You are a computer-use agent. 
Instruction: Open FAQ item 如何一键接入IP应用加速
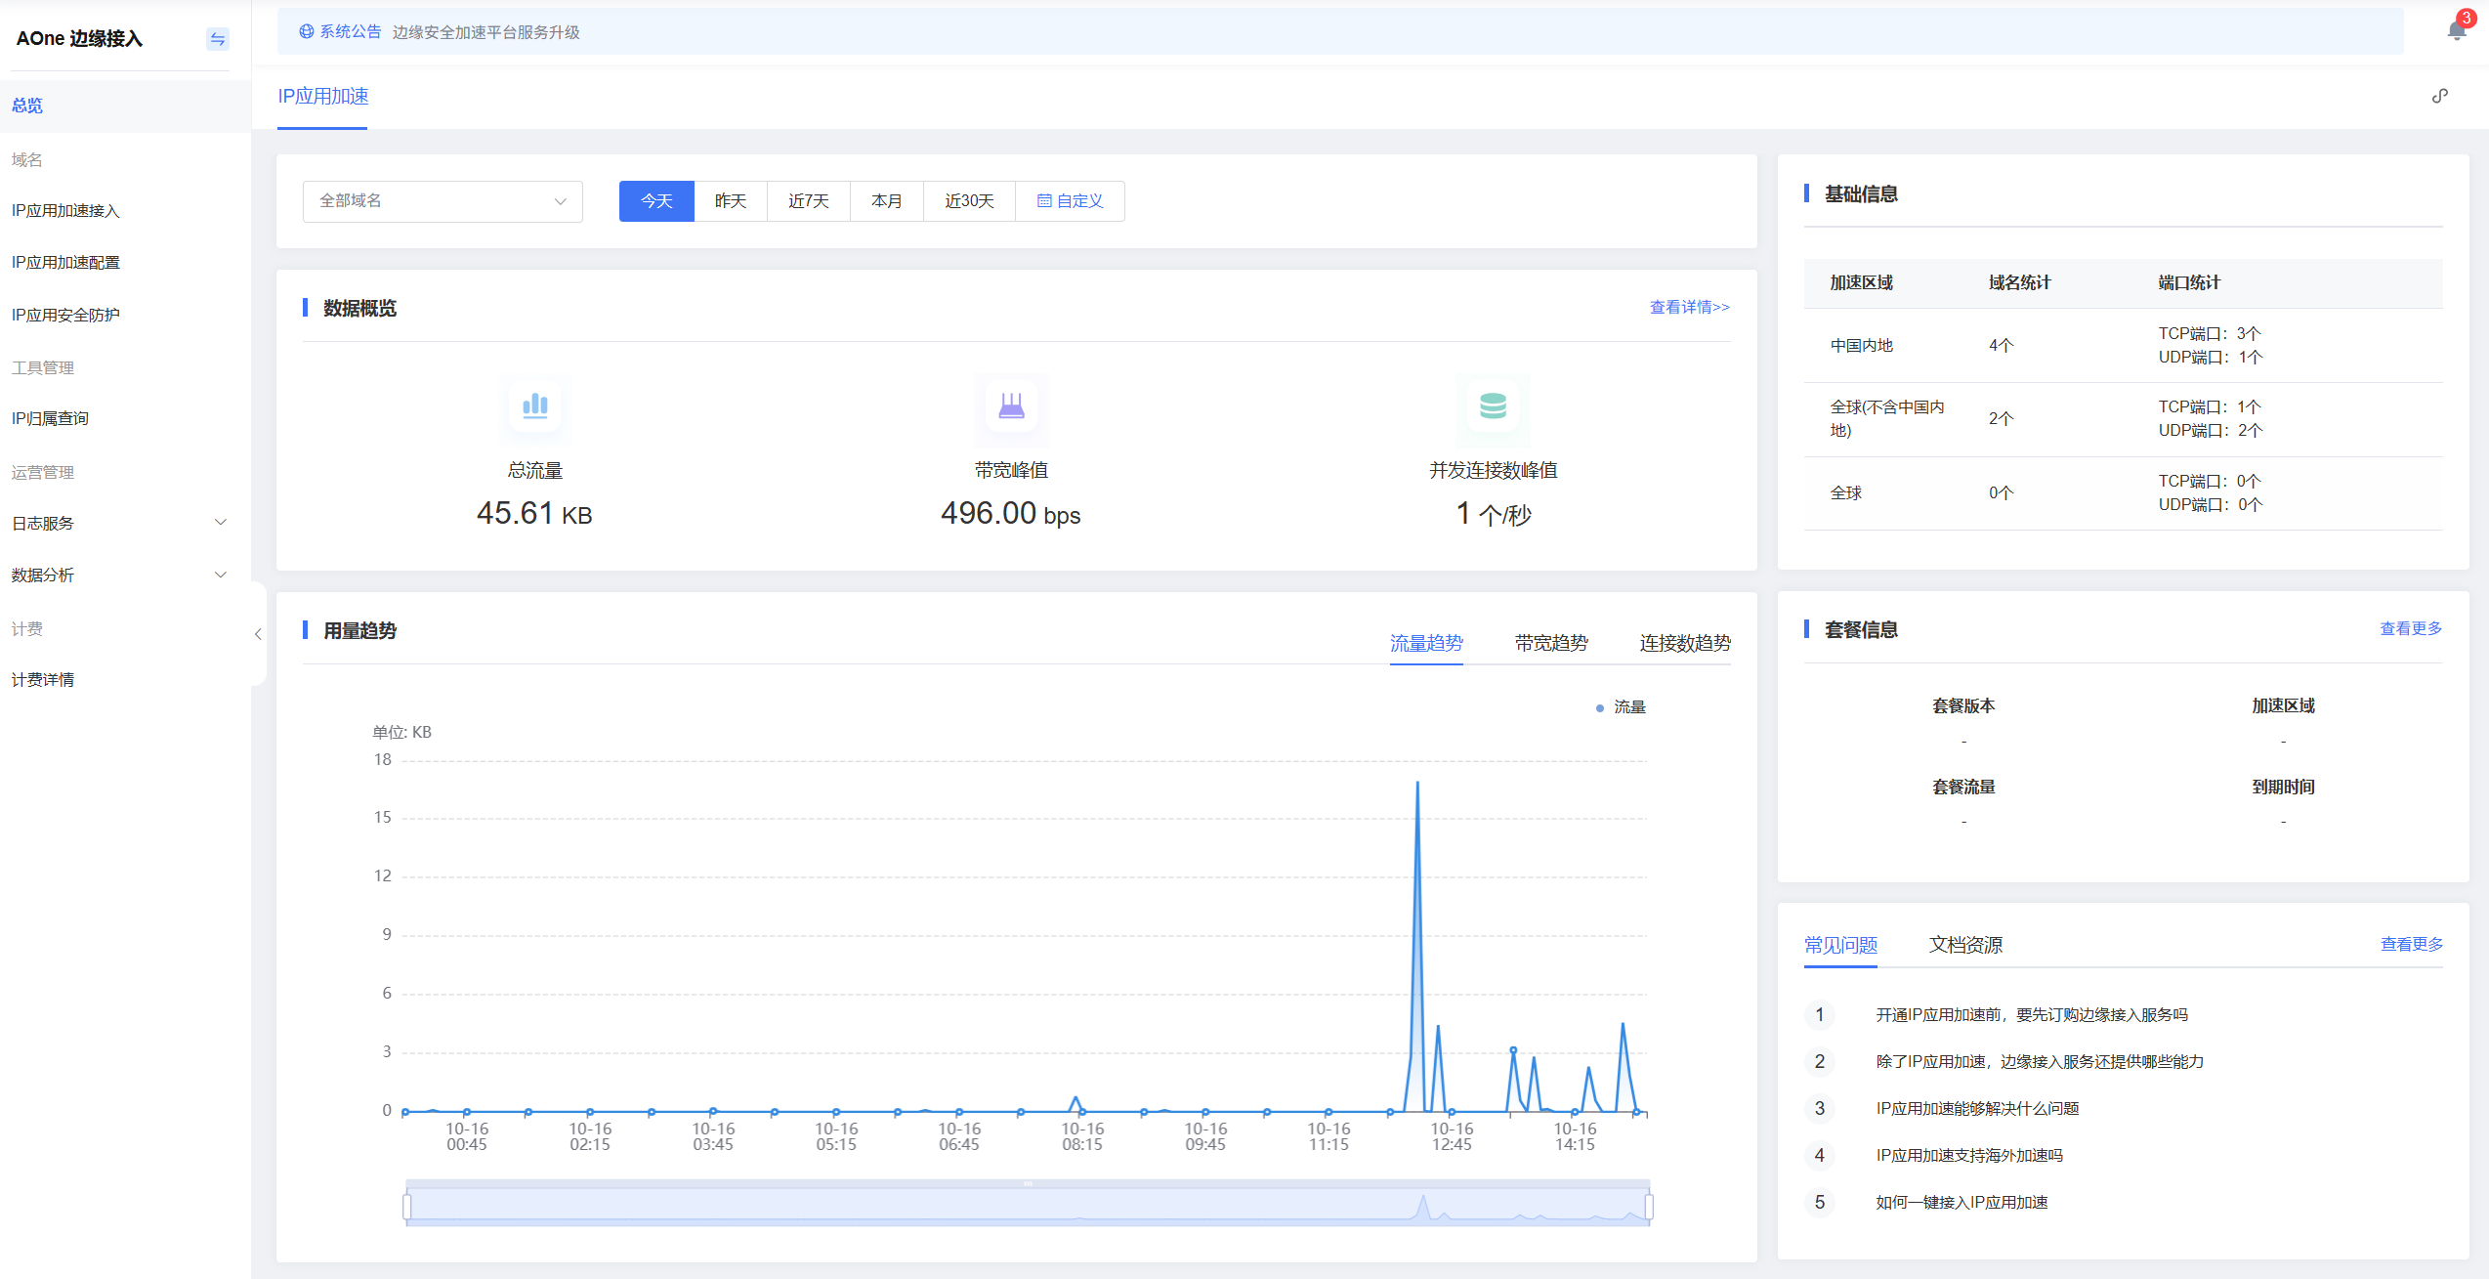(1961, 1203)
